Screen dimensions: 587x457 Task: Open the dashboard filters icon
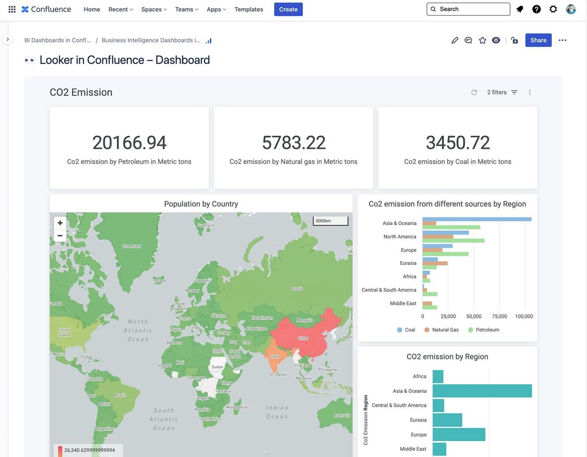point(515,93)
